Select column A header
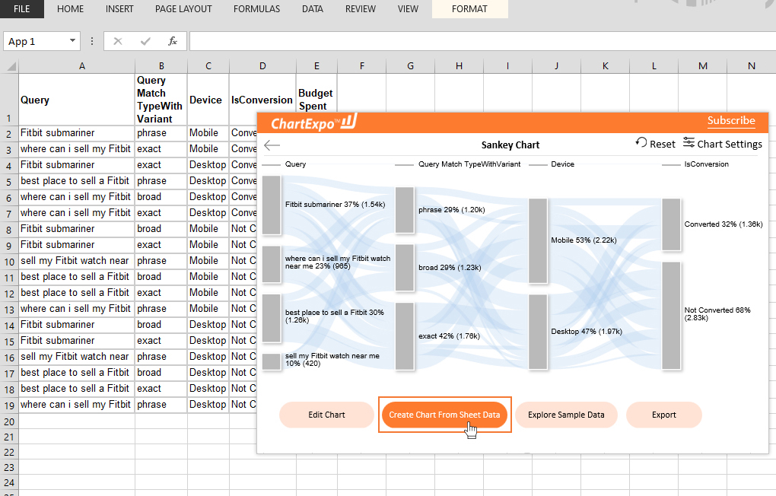 82,66
